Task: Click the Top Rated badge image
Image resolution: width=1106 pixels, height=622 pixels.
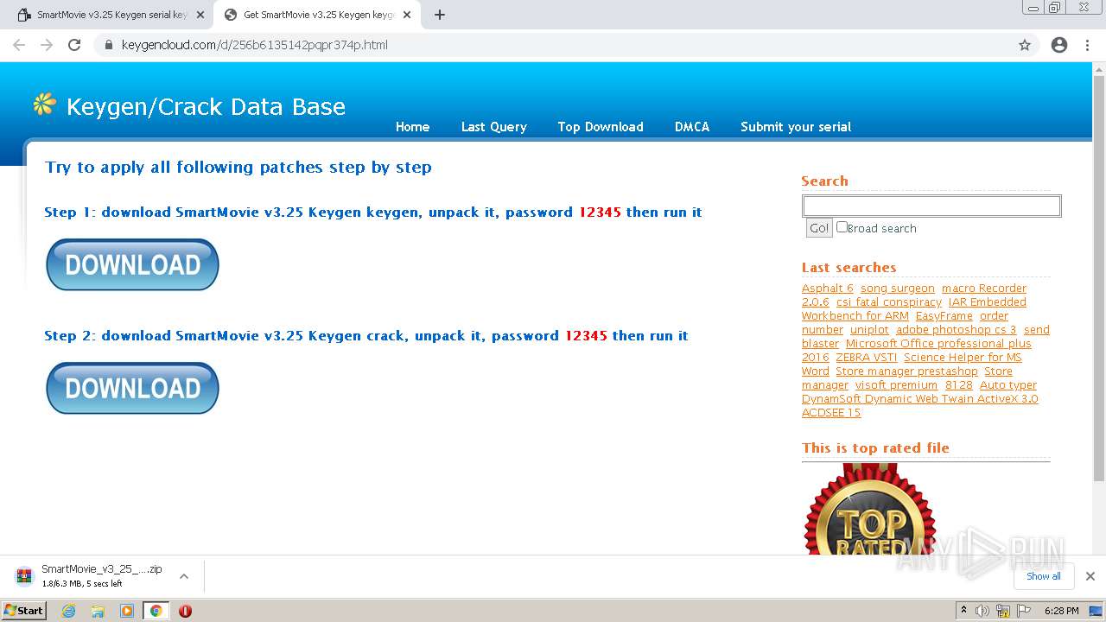Action: click(x=870, y=510)
